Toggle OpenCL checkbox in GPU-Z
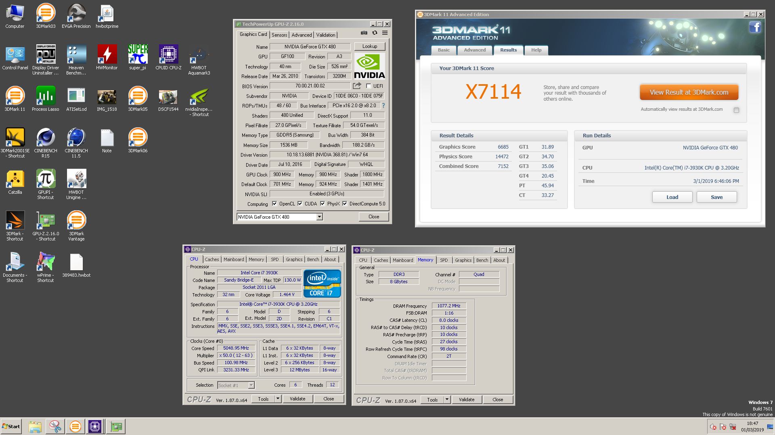This screenshot has height=435, width=775. point(274,204)
